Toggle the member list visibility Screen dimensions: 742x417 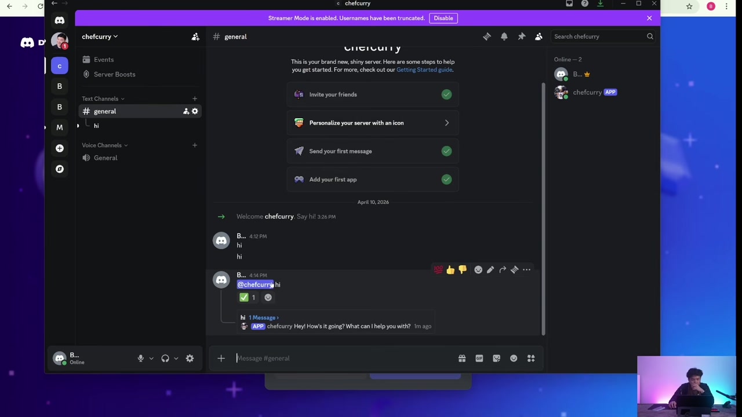click(x=539, y=36)
